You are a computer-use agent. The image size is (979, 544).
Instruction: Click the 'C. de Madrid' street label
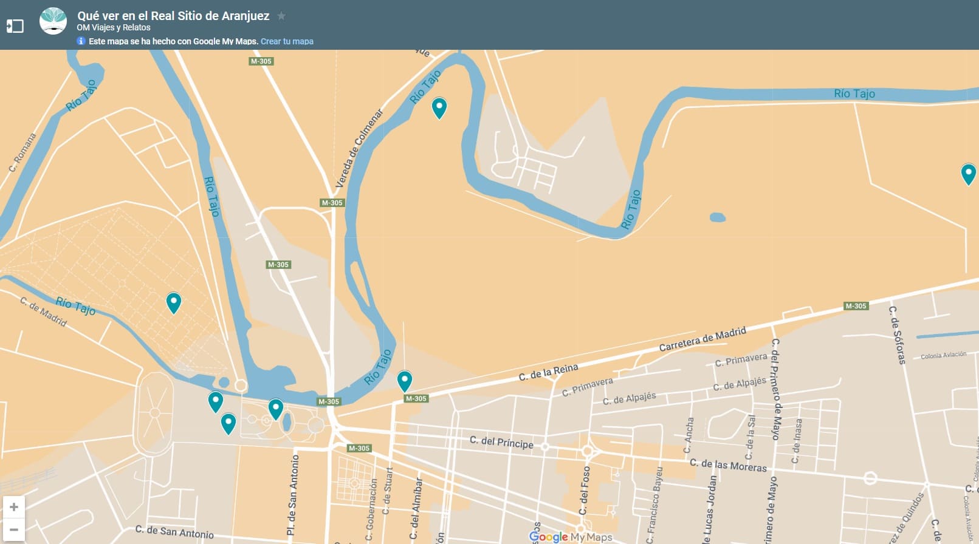tap(43, 311)
